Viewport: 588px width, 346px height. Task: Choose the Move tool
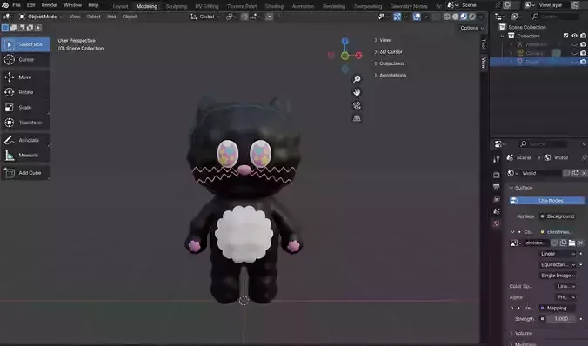coord(25,77)
